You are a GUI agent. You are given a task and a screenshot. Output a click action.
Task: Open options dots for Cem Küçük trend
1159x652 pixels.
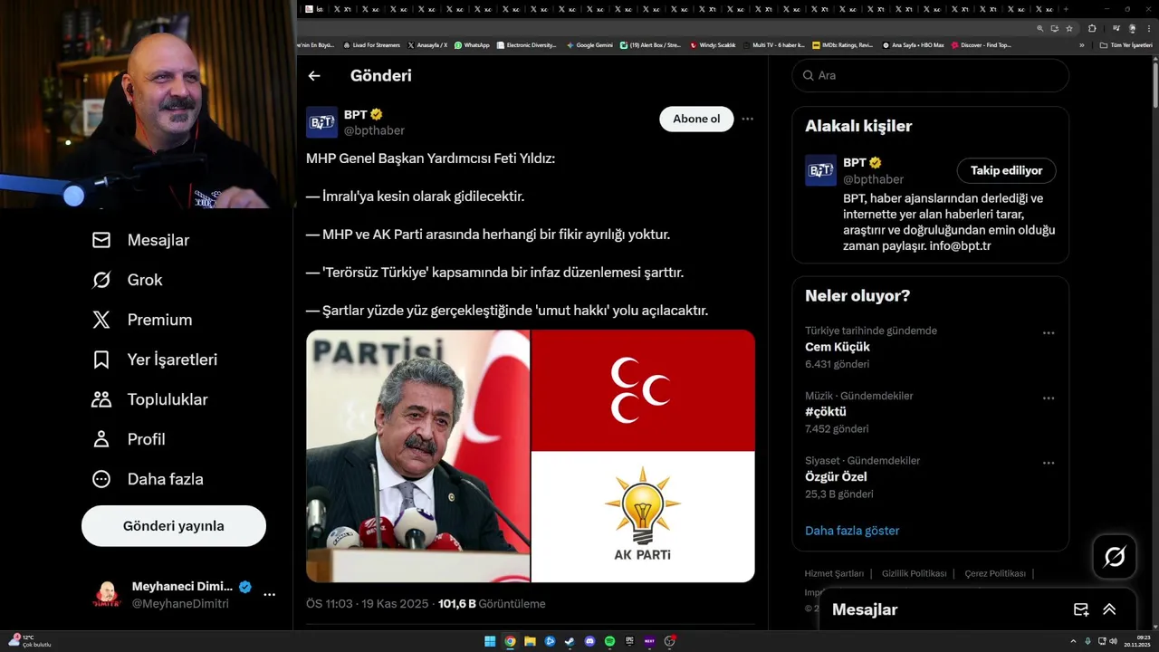pos(1049,333)
